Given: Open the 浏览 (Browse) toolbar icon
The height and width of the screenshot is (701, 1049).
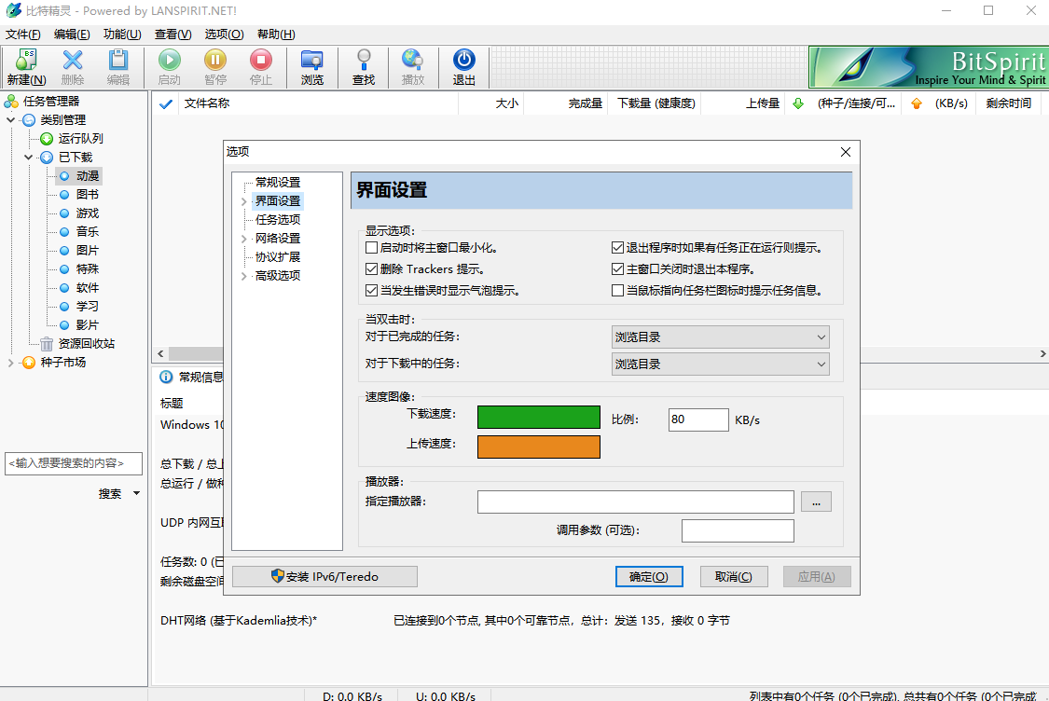Looking at the screenshot, I should pyautogui.click(x=311, y=66).
